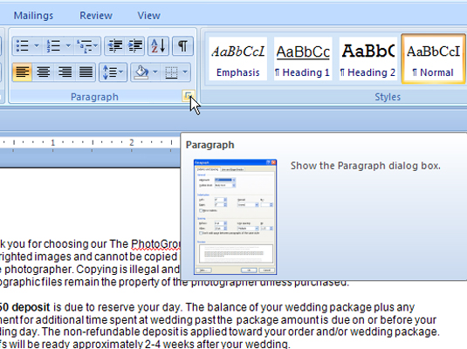Launch the Paragraph dialog box launcher

coord(188,96)
